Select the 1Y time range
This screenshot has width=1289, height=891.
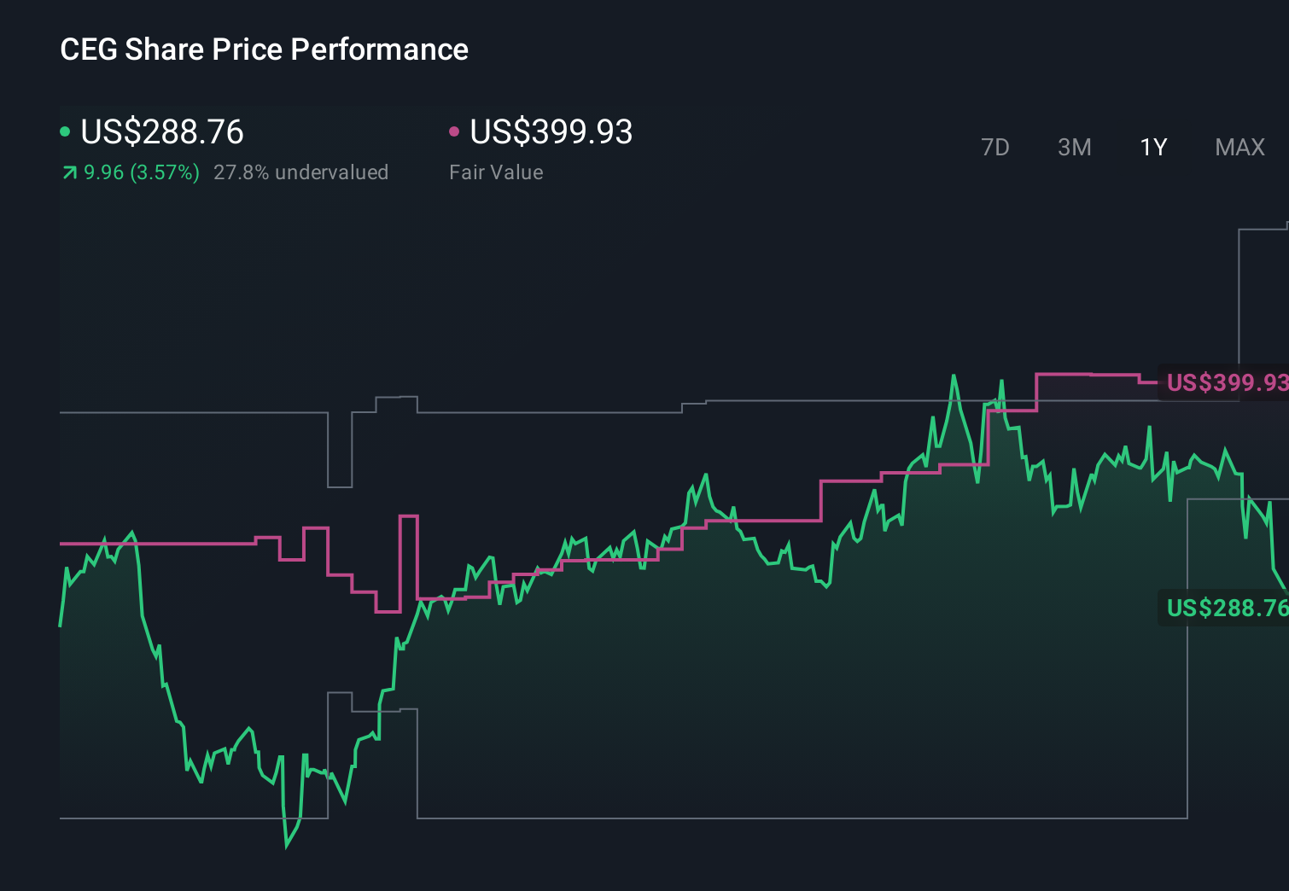click(1152, 147)
